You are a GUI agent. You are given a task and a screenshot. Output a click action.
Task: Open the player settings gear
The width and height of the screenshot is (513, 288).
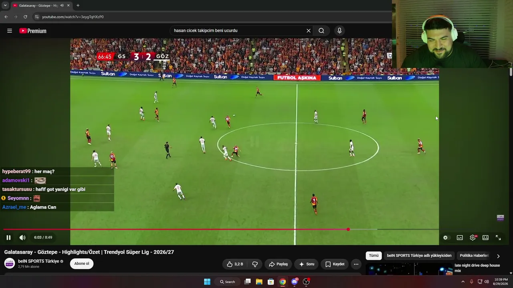(x=473, y=238)
